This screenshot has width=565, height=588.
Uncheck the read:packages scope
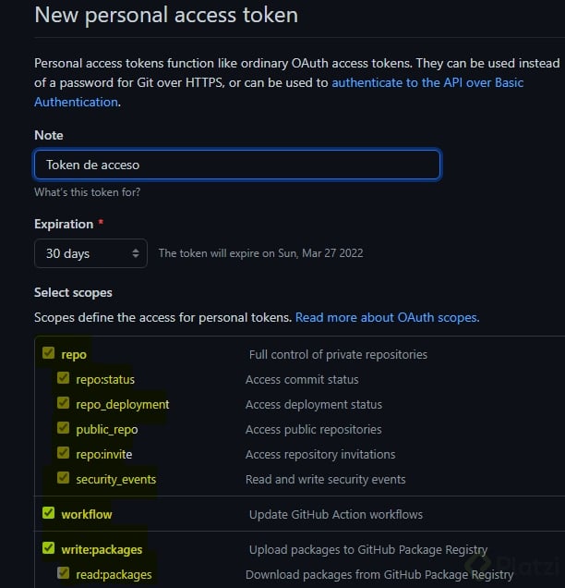(x=63, y=573)
